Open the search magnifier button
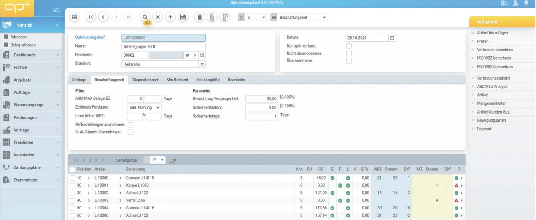The height and width of the screenshot is (220, 536). point(145,17)
